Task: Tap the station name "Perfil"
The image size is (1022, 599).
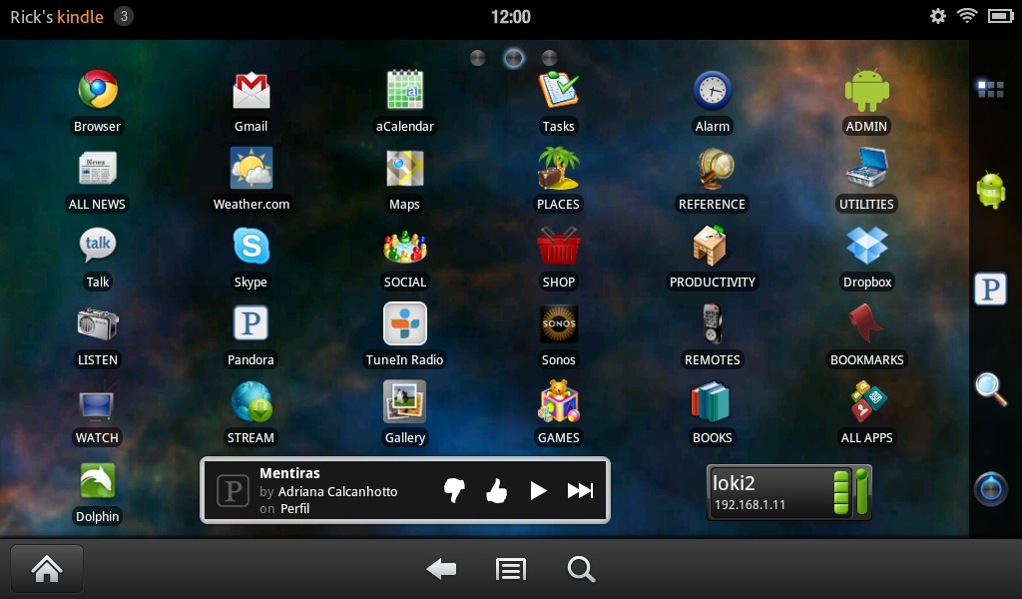Action: tap(294, 508)
